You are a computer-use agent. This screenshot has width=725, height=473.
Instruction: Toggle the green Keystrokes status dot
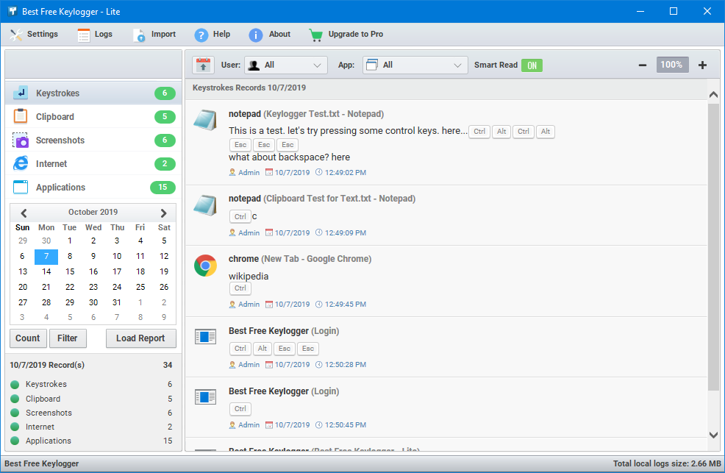[x=16, y=384]
